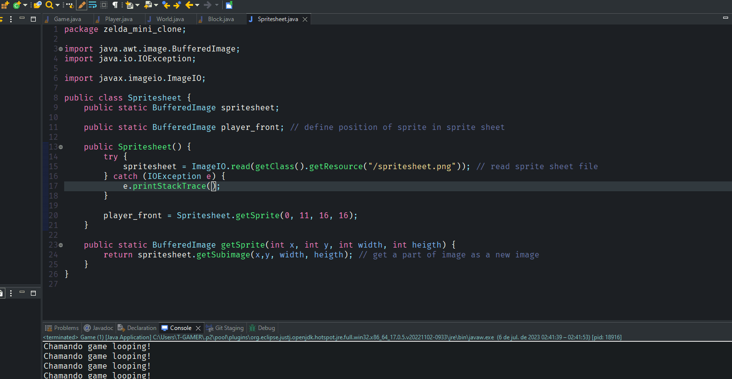Click line number 20 in the gutter
Image resolution: width=732 pixels, height=379 pixels.
53,216
